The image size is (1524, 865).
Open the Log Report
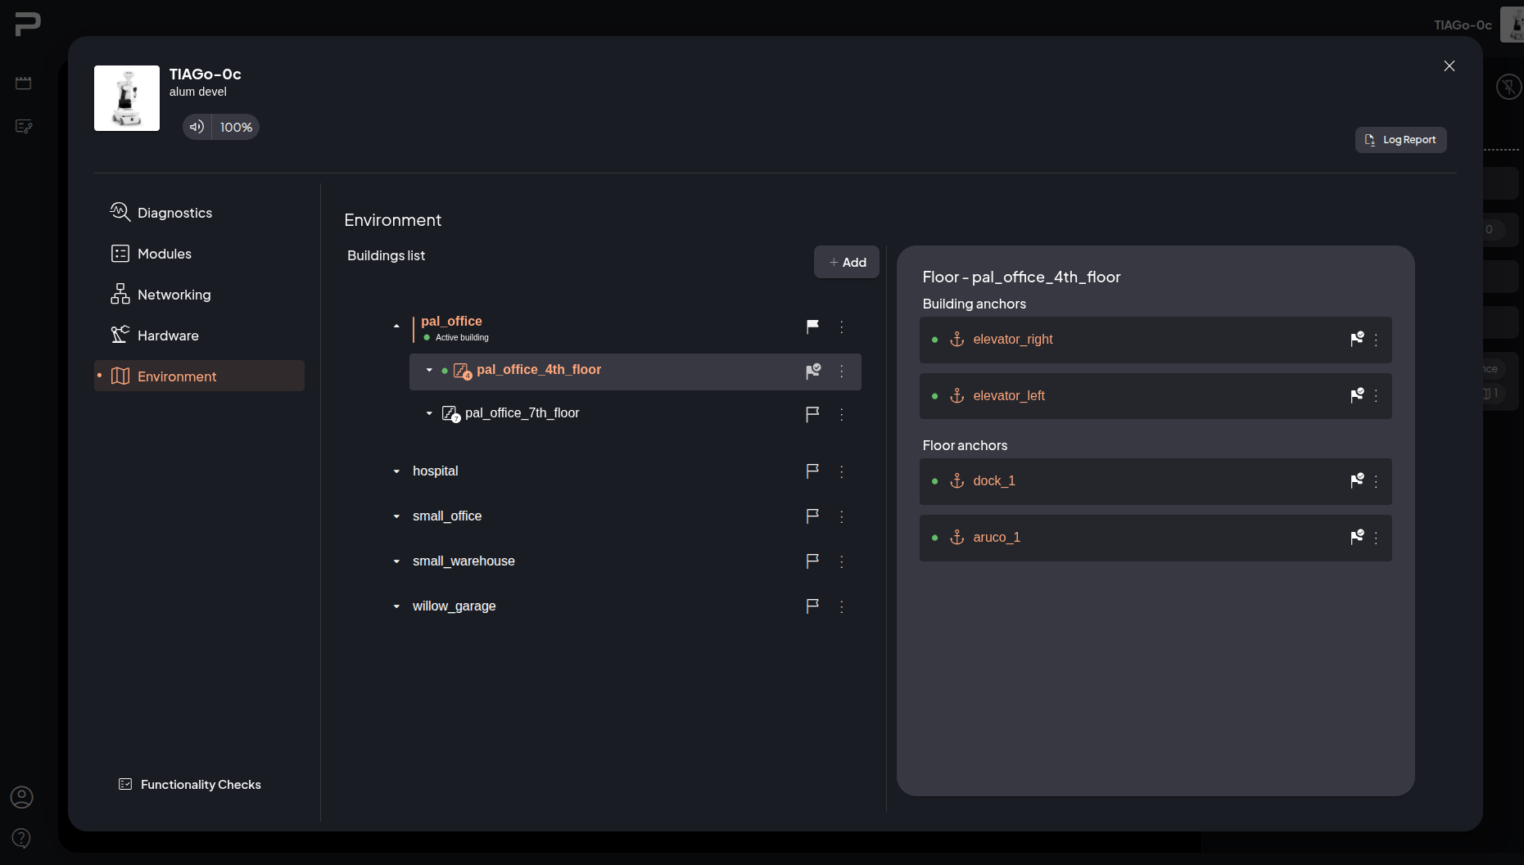click(x=1400, y=140)
